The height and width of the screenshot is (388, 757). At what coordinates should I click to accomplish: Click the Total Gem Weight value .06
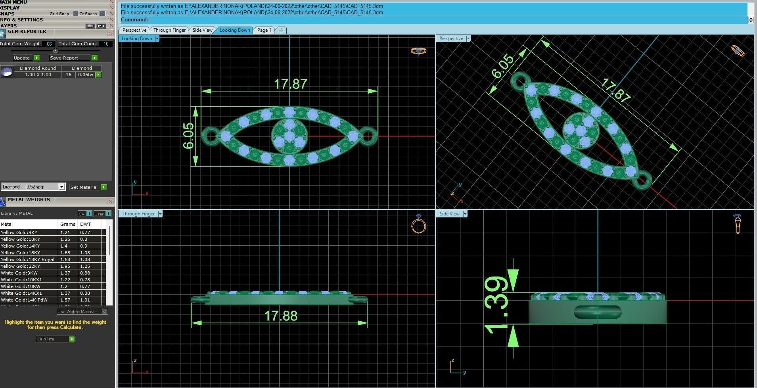click(49, 44)
